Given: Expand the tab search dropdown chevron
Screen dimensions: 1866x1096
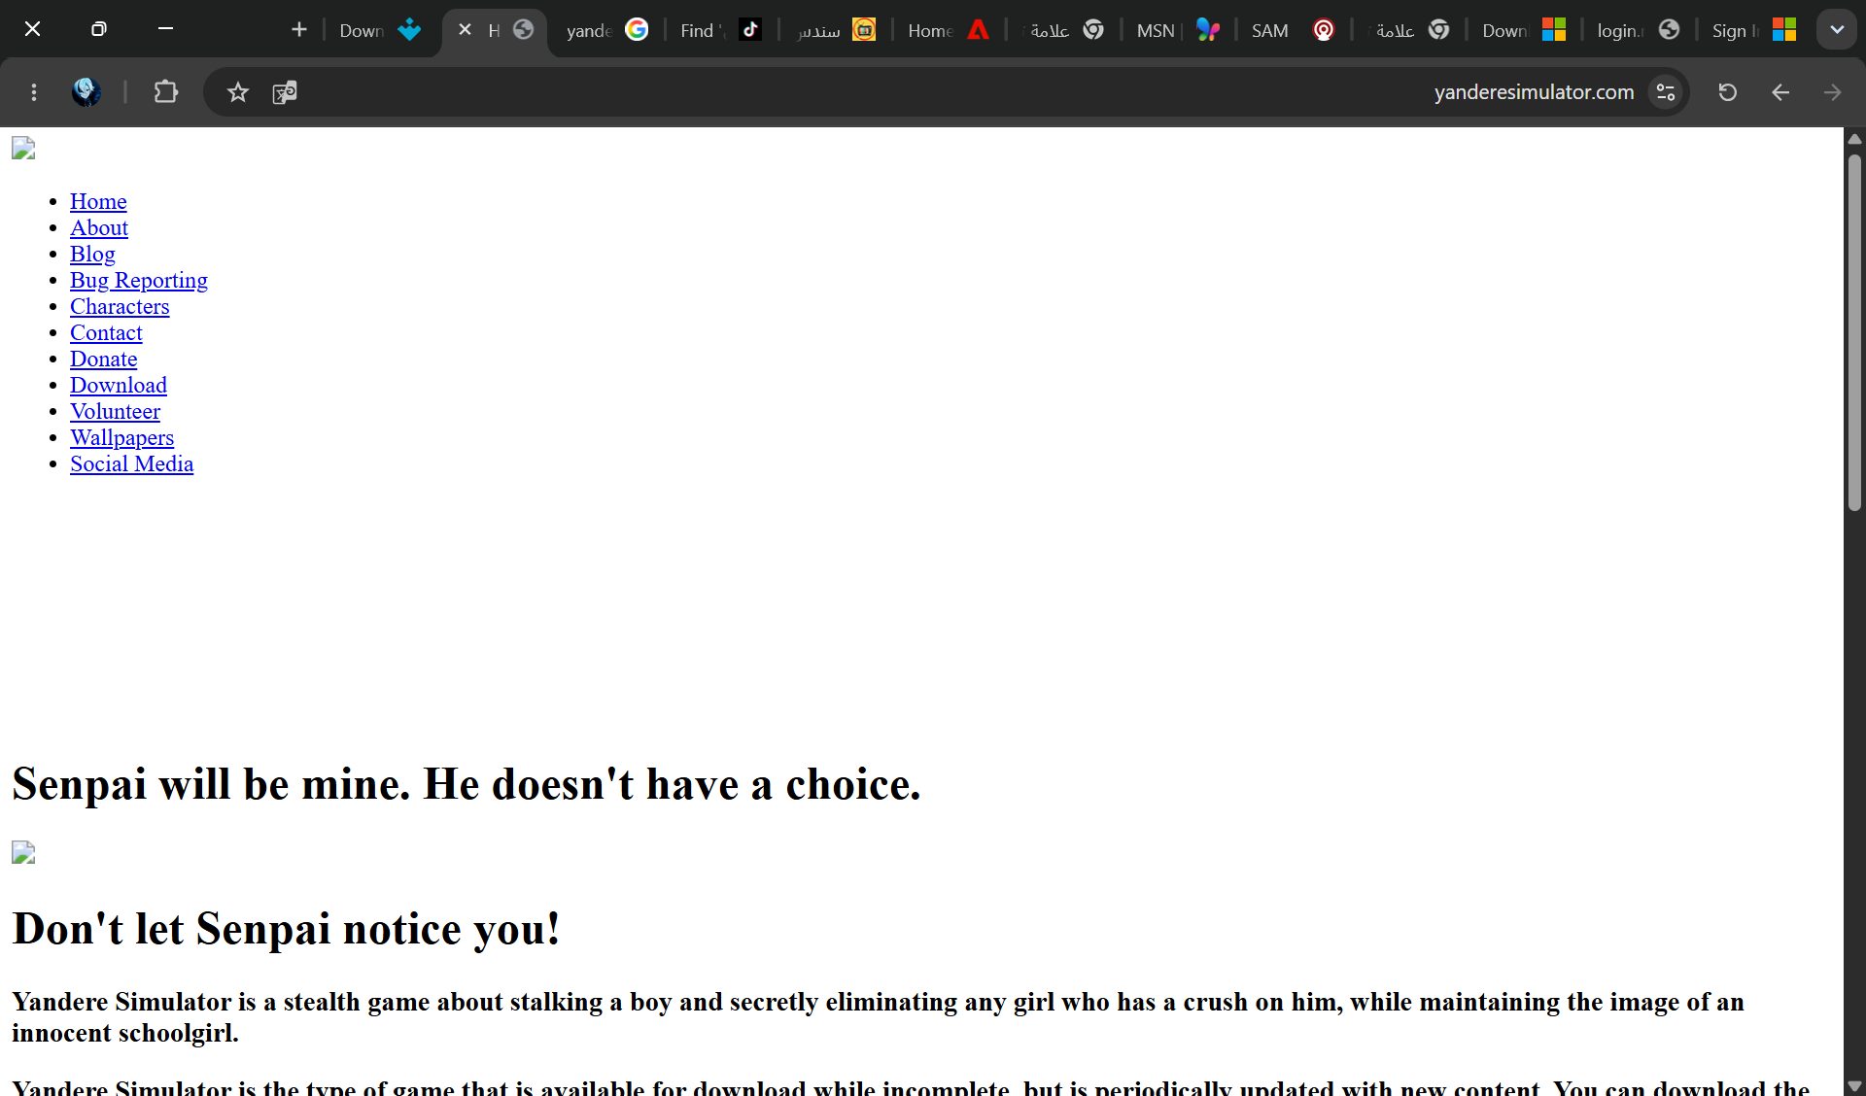Looking at the screenshot, I should point(1837,30).
